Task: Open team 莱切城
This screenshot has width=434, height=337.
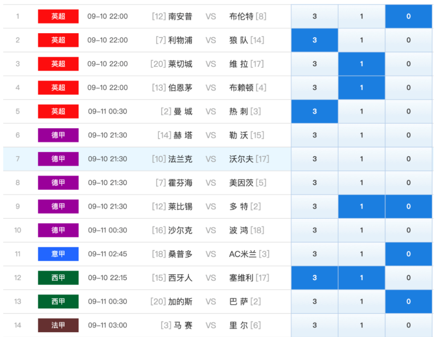Action: click(x=180, y=64)
